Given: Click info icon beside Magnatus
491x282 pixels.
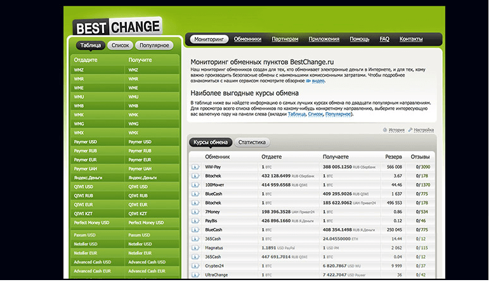Looking at the screenshot, I should [195, 248].
